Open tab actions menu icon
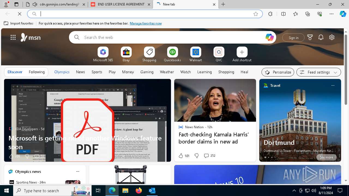Image resolution: width=349 pixels, height=196 pixels. tap(16, 4)
